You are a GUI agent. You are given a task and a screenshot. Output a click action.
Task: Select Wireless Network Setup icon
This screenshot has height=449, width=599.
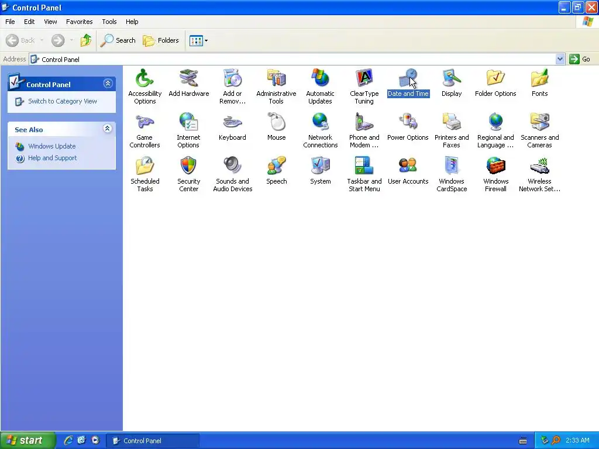point(539,166)
